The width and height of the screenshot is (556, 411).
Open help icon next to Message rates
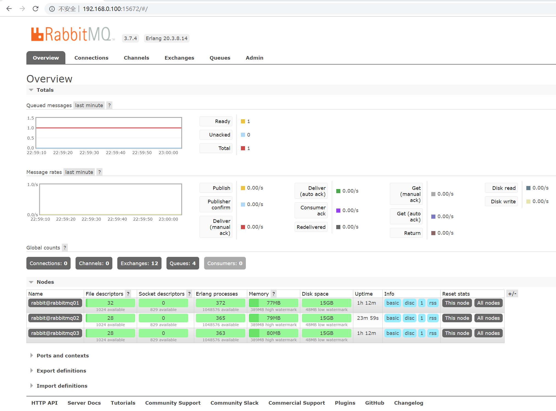pyautogui.click(x=99, y=172)
